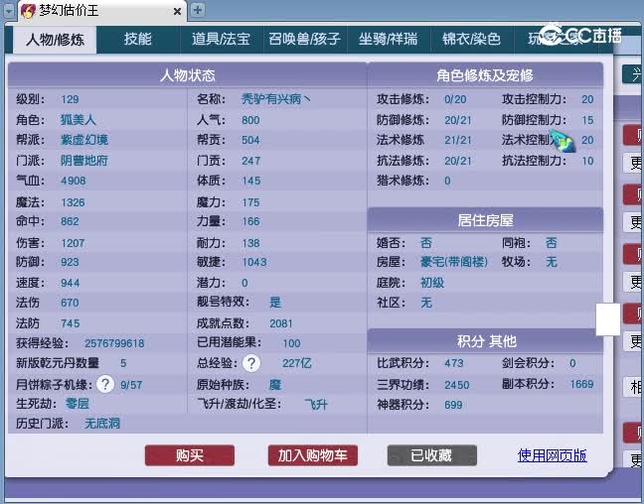644x504 pixels.
Task: Click the 伤害 value 1207
Action: click(73, 243)
